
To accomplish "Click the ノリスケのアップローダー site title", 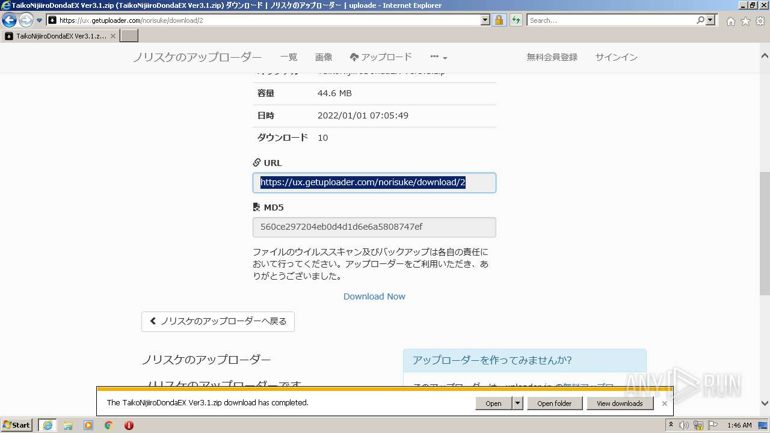I will pos(197,57).
